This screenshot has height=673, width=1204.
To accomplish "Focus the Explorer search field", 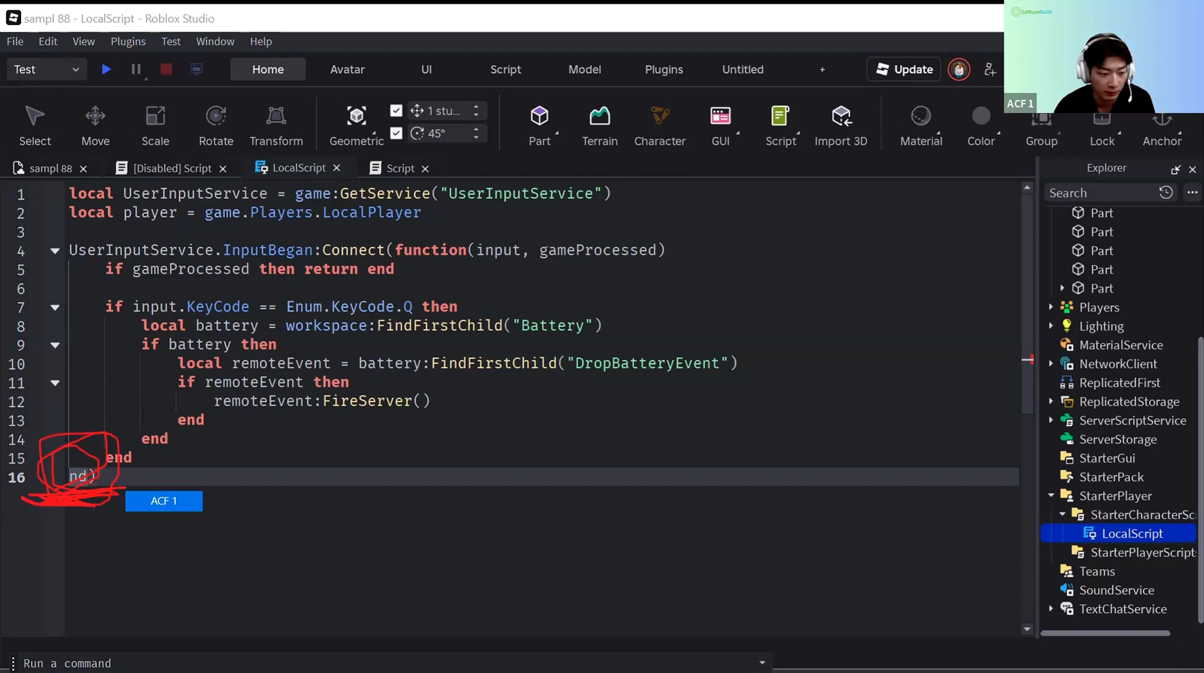I will [x=1101, y=193].
